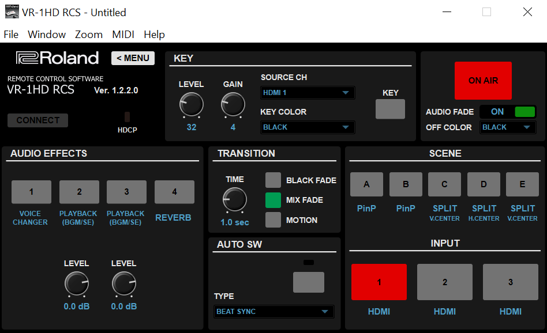Click the transition time value 1.0 sec
Screen dimensions: 547x333
coord(235,222)
